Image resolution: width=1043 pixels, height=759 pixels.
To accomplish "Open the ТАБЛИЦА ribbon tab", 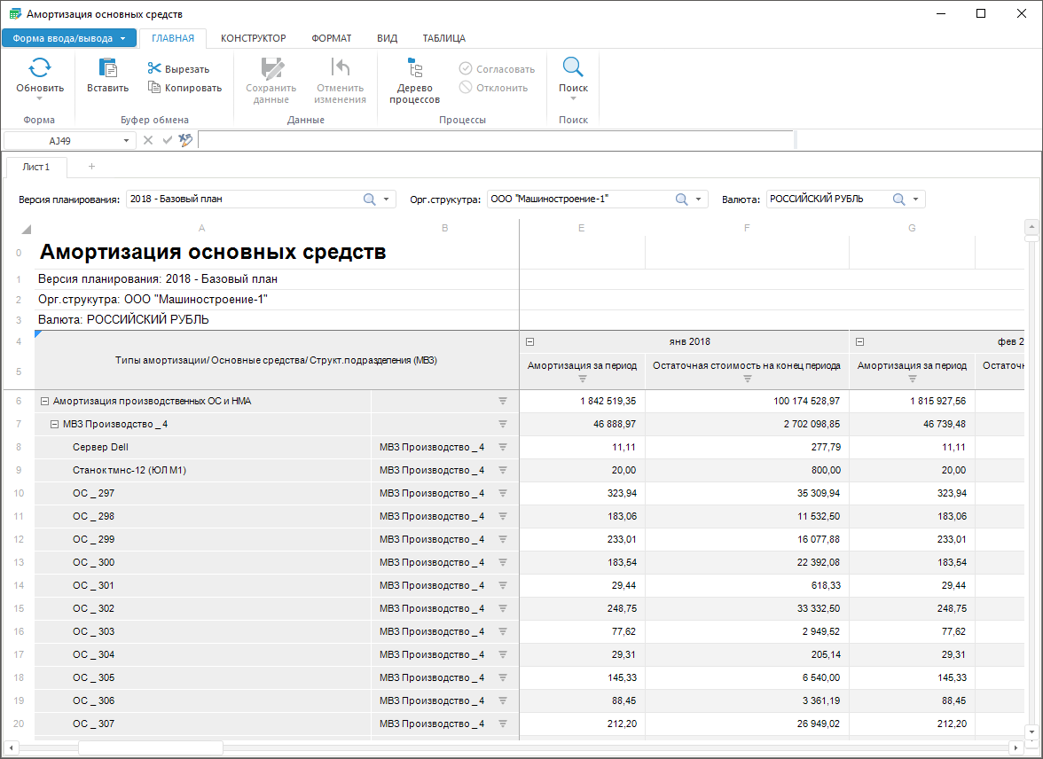I will click(443, 38).
